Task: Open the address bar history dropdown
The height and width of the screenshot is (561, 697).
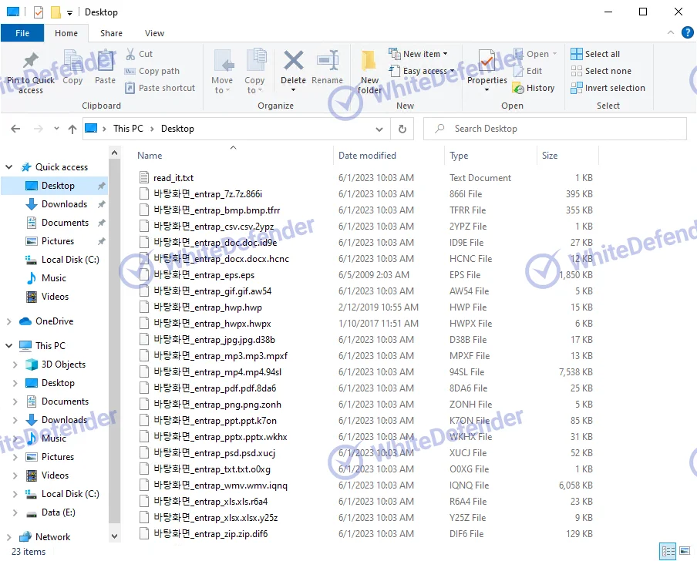Action: 379,129
